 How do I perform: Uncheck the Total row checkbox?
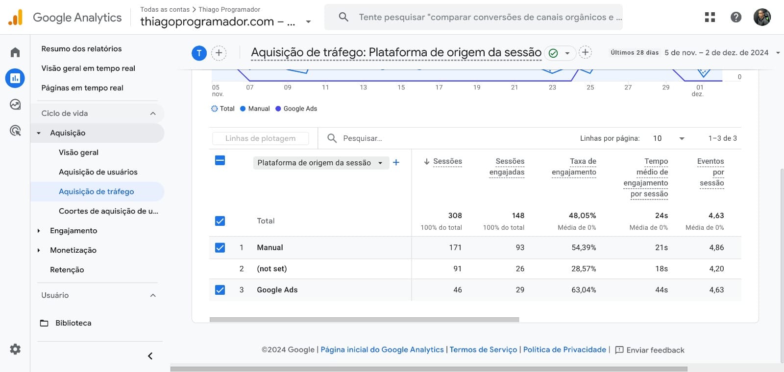[220, 221]
